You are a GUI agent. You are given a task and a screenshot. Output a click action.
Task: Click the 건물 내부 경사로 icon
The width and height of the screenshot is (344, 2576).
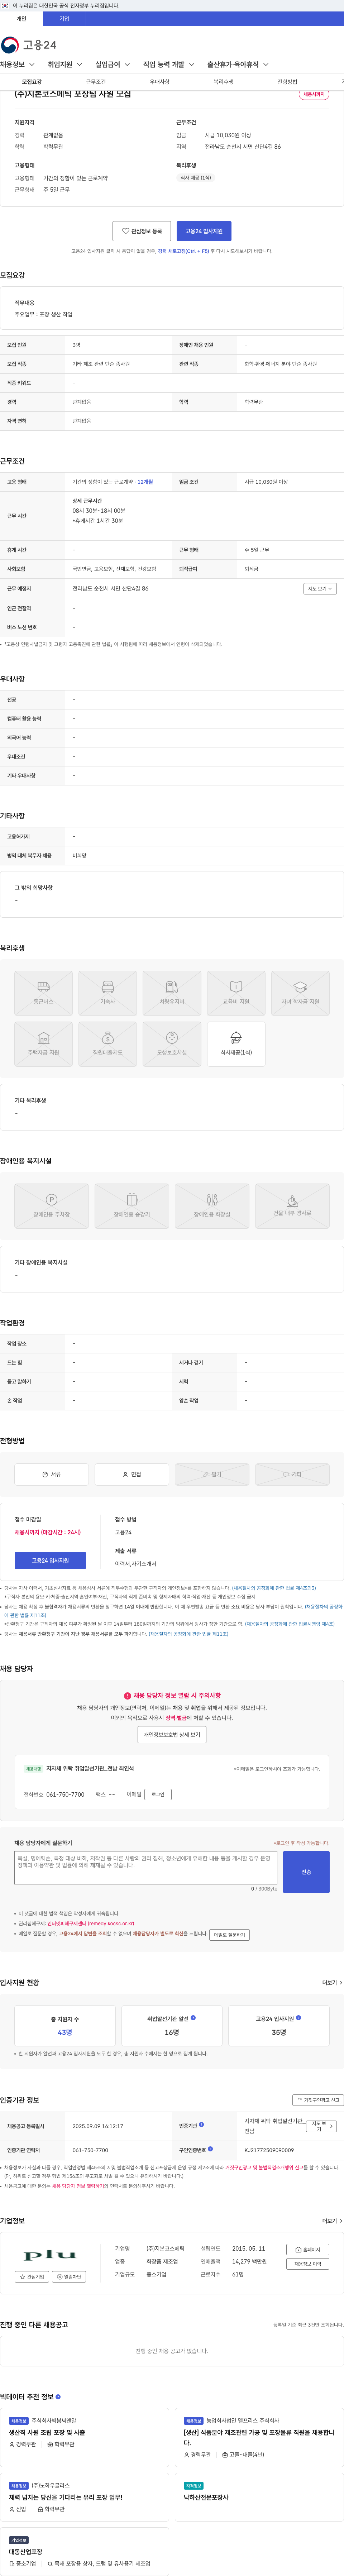[292, 1206]
